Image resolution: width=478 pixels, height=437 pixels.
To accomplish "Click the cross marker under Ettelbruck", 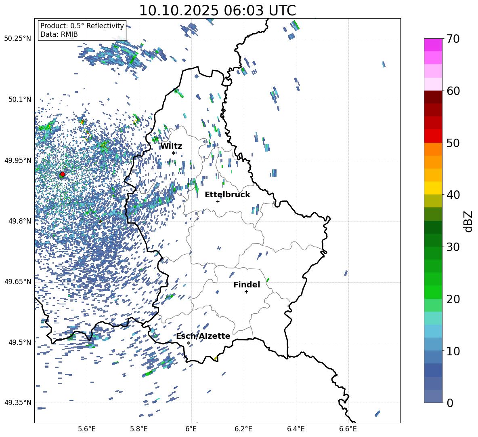I will tap(218, 201).
